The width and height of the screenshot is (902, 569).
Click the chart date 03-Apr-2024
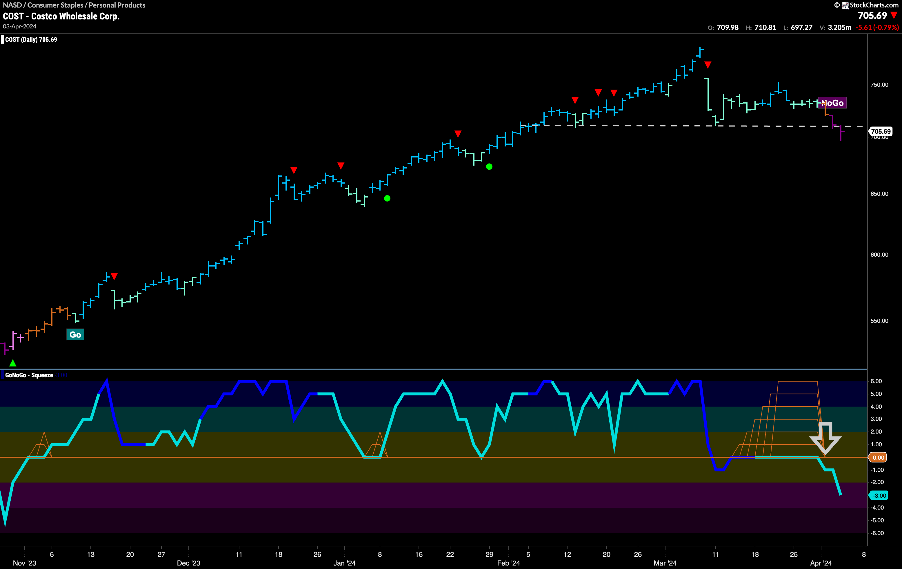pyautogui.click(x=19, y=26)
